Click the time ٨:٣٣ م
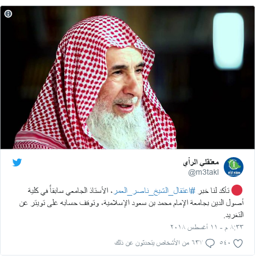The image size is (255, 261). tap(234, 227)
